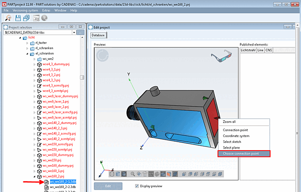Click the zoom magnifier icon in preview toolbar
The image size is (301, 192).
133,174
